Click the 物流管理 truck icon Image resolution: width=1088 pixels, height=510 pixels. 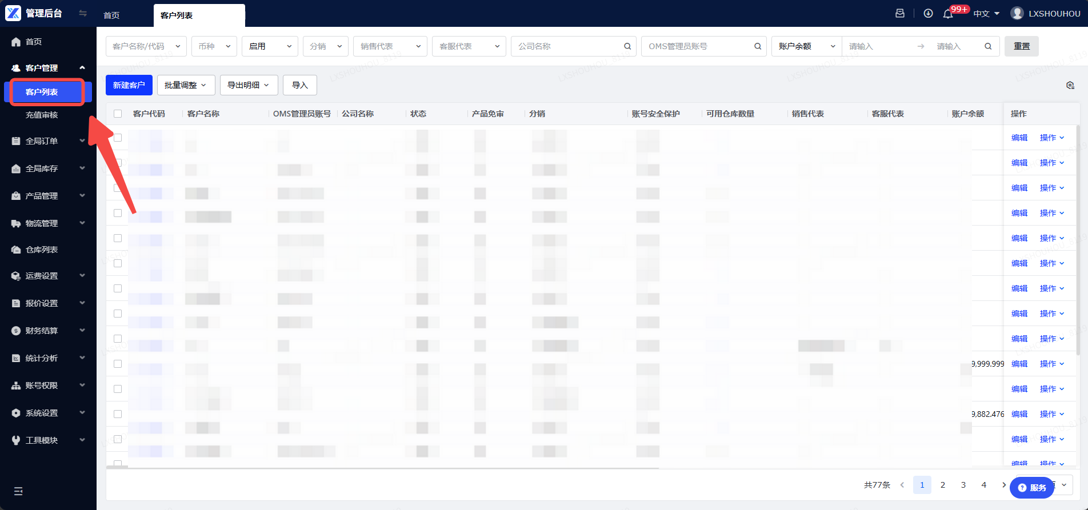click(x=16, y=223)
